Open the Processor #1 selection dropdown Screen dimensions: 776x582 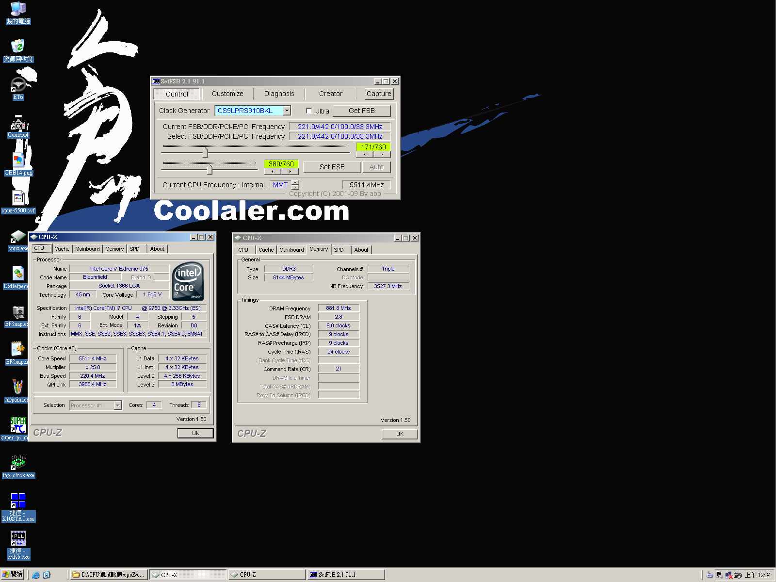(118, 405)
